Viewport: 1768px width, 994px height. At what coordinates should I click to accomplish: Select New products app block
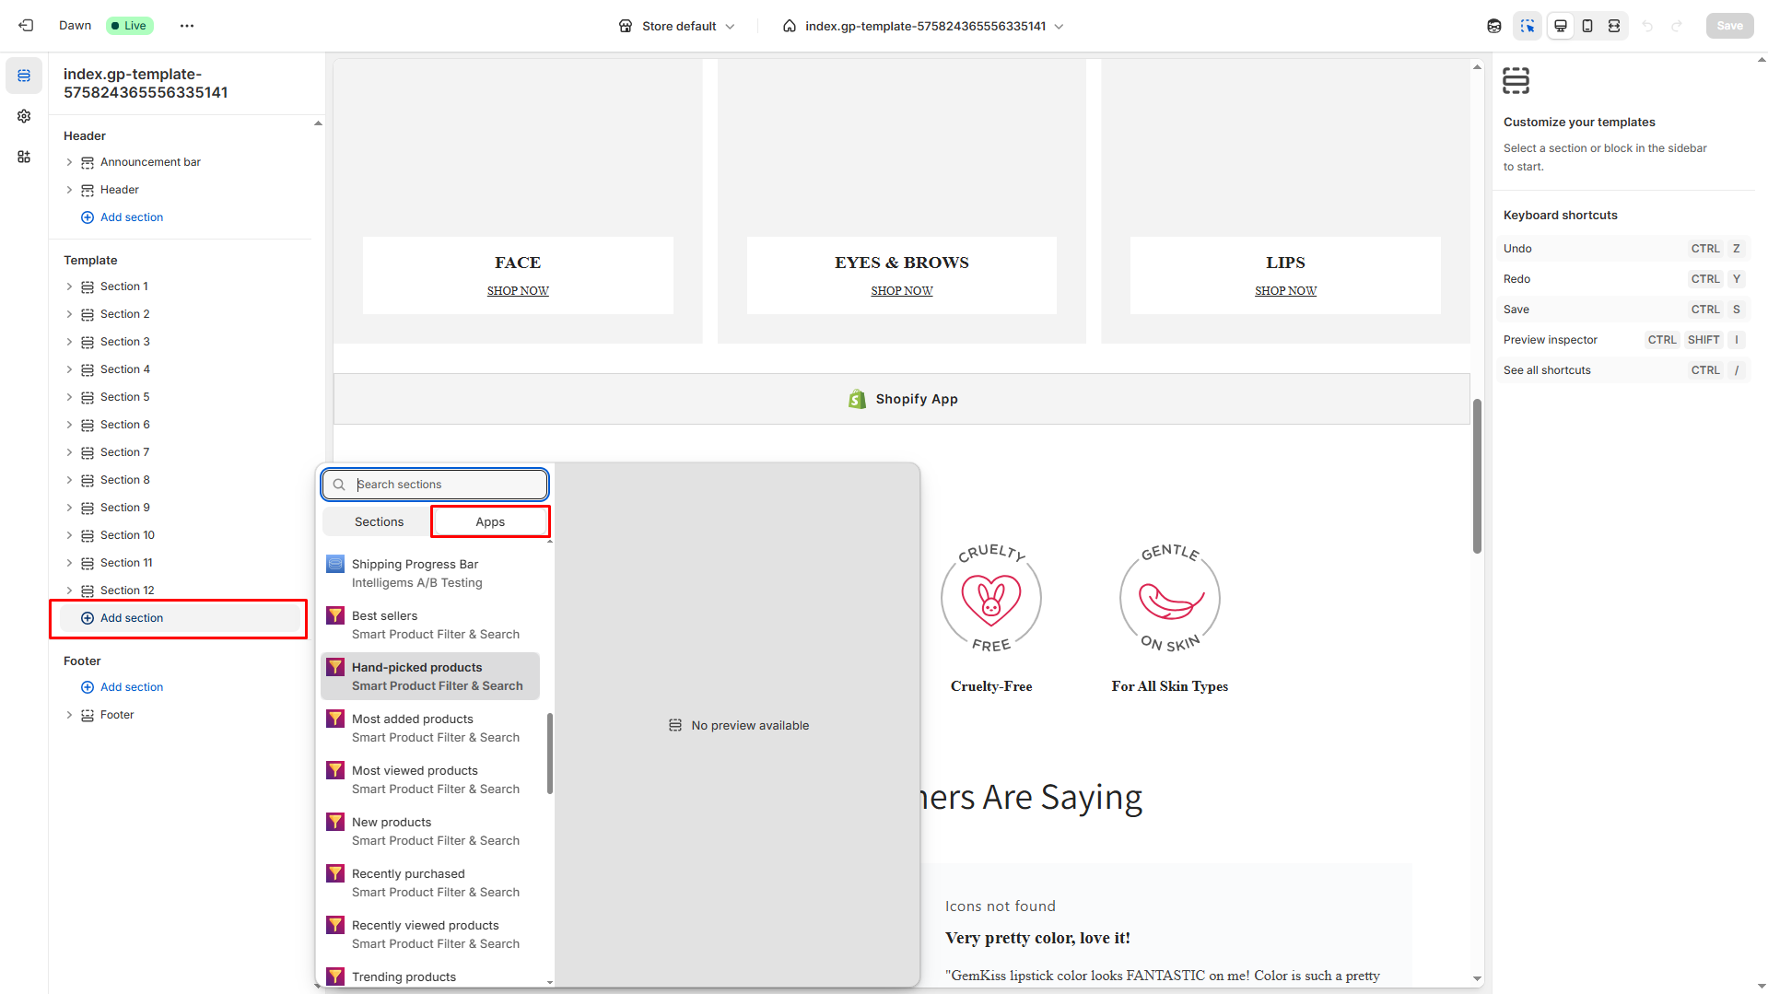pos(430,831)
